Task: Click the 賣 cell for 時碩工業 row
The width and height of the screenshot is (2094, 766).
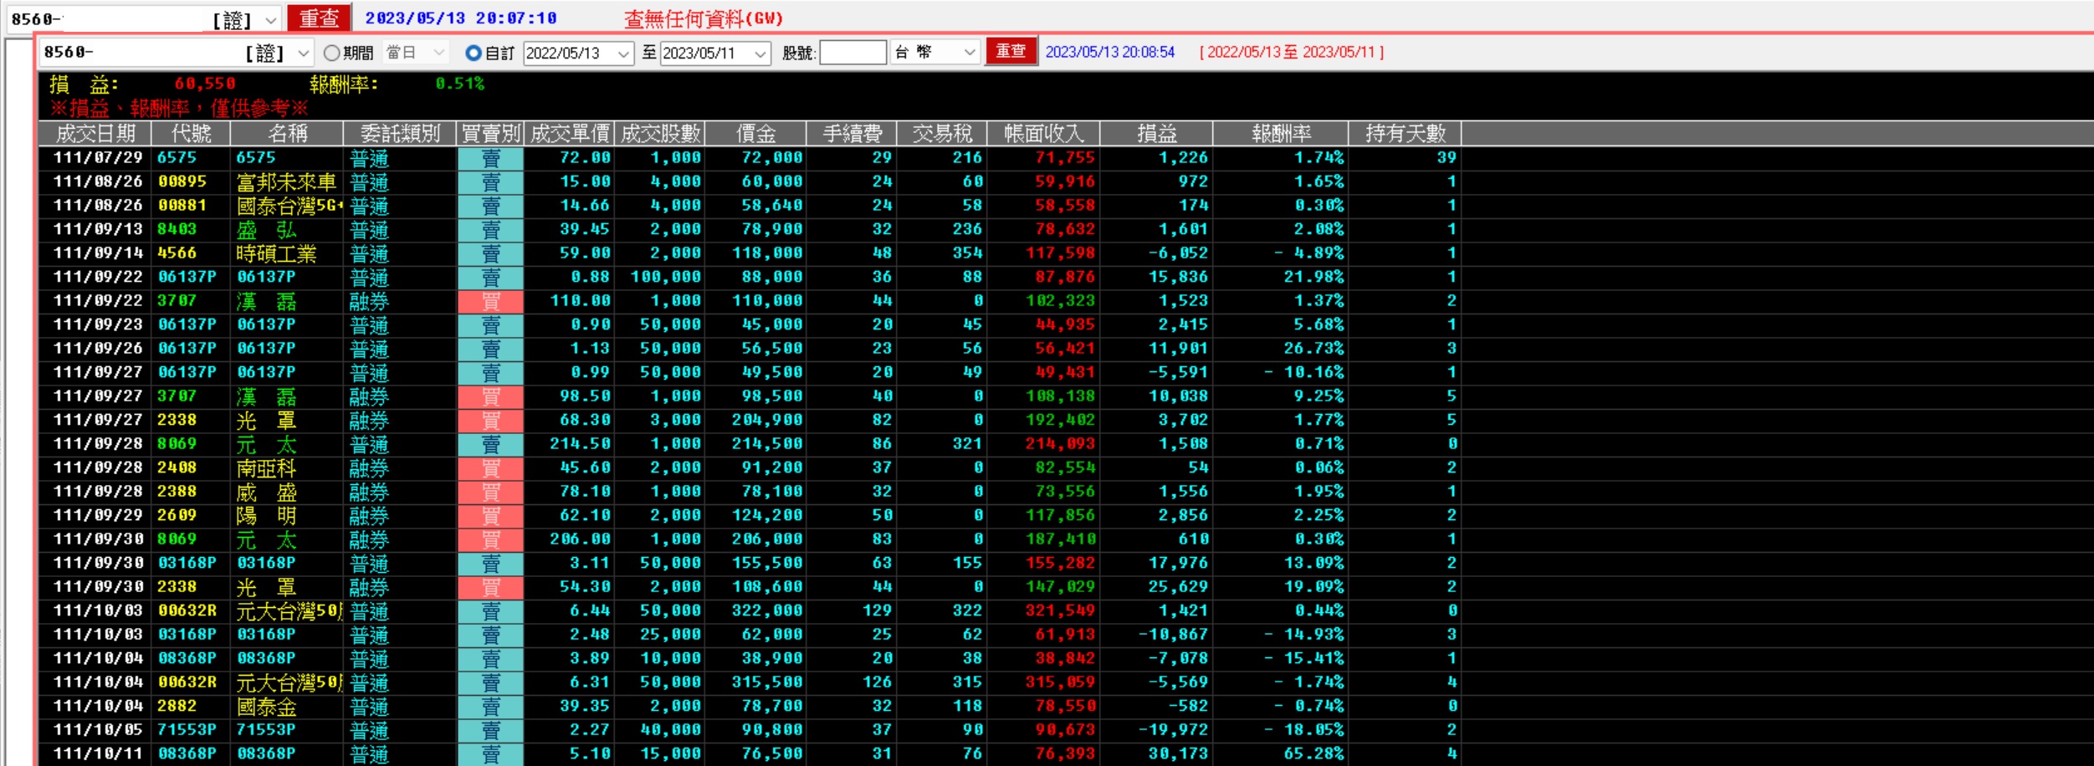Action: click(x=490, y=253)
